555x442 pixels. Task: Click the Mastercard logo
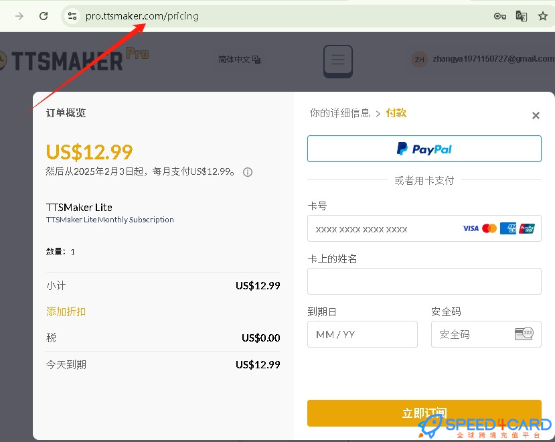pyautogui.click(x=489, y=228)
